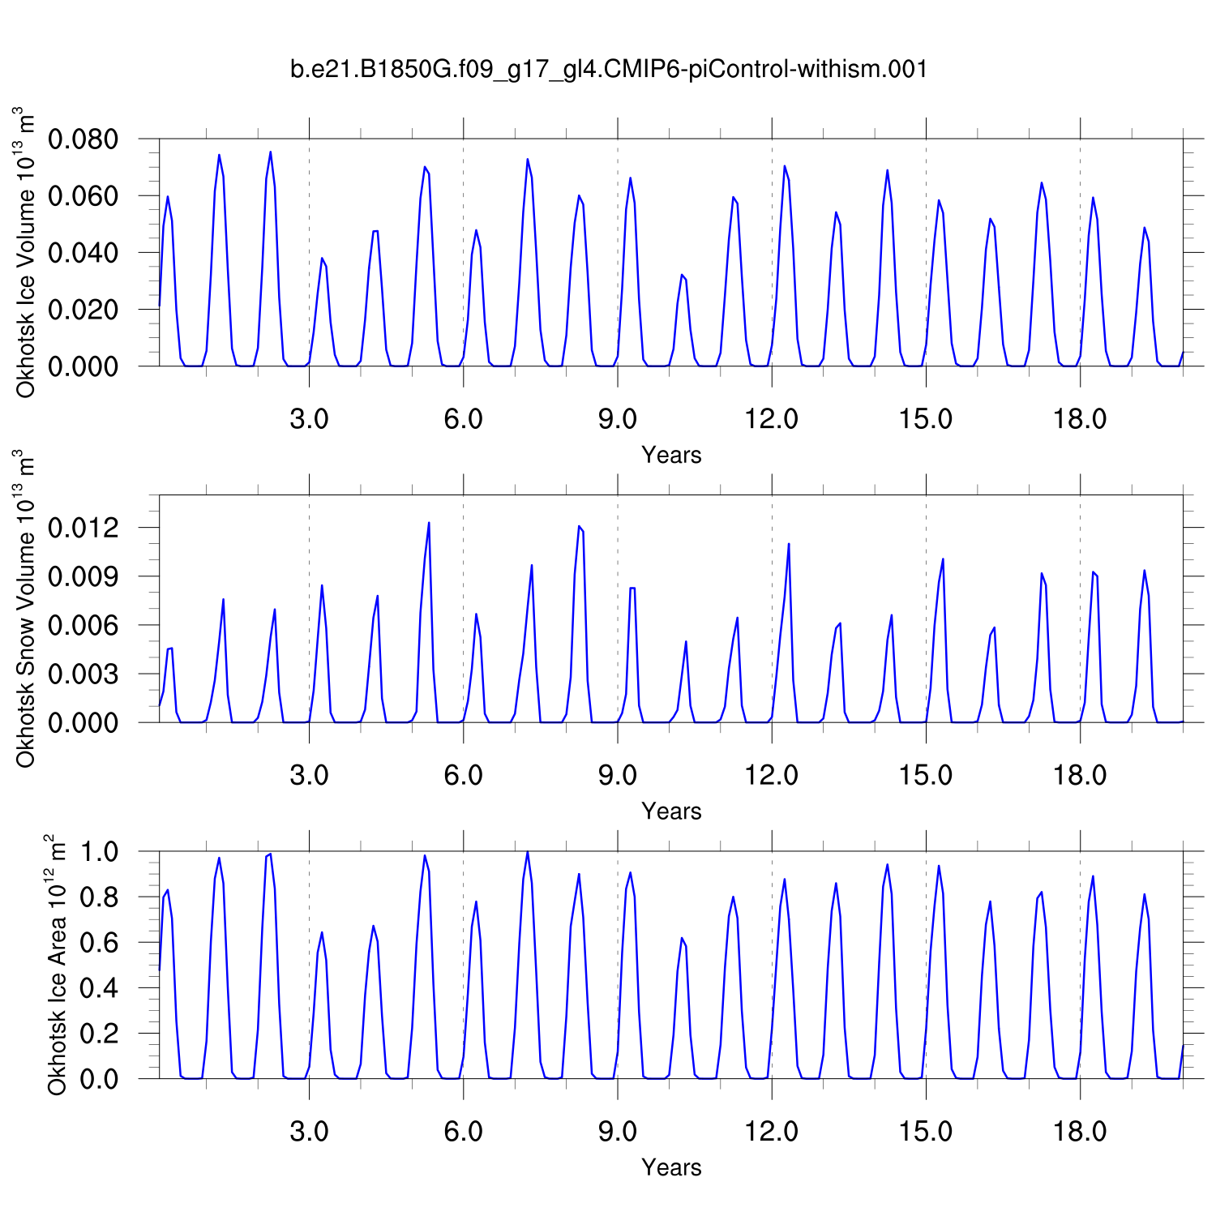This screenshot has width=1216, height=1216.
Task: Click the 18.0 year label under the ice area plot
Action: 1080,1131
